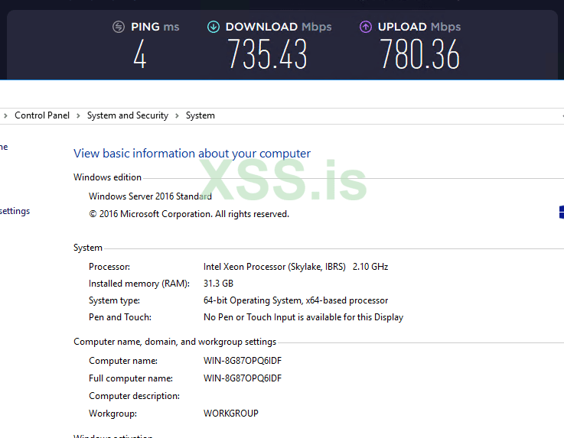Open System and Security breadcrumb
The width and height of the screenshot is (564, 438).
point(128,115)
